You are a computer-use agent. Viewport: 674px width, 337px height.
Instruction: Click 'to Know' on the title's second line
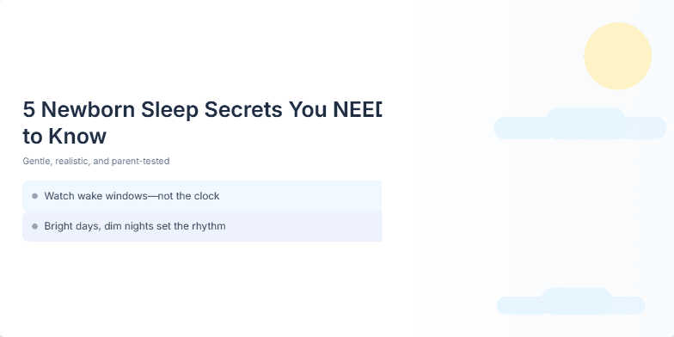coord(64,136)
